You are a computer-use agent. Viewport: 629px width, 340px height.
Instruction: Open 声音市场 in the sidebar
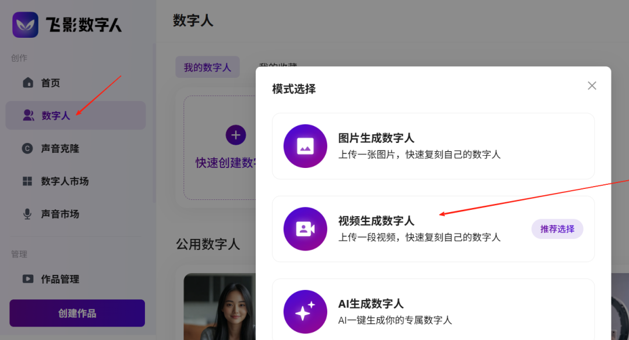pyautogui.click(x=75, y=214)
